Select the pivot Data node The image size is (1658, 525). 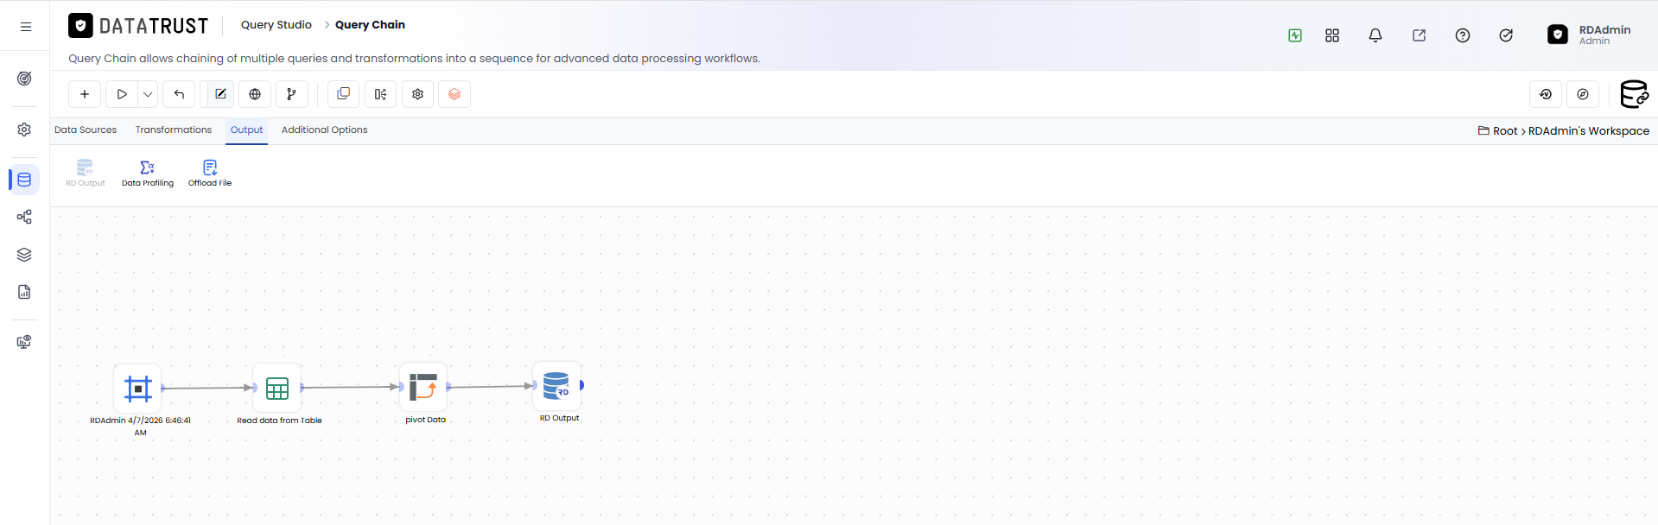(x=423, y=387)
